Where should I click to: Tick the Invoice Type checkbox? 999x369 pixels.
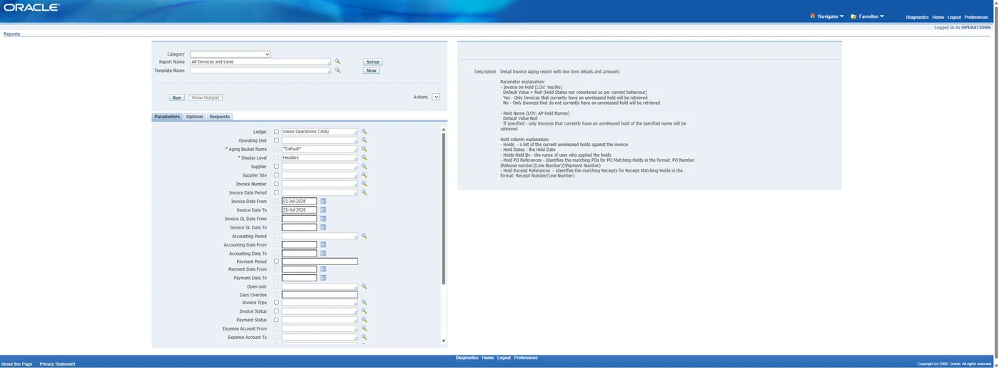pos(276,303)
